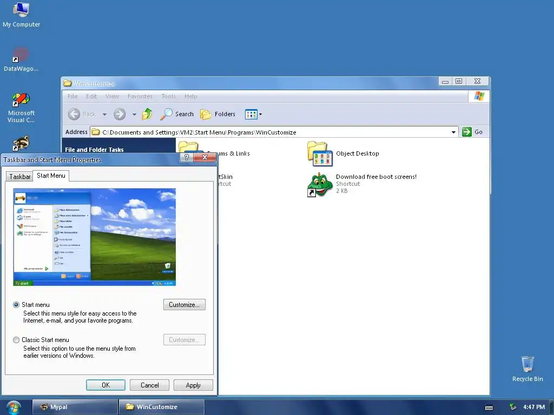Open the Tools menu
Viewport: 554px width, 415px height.
[168, 96]
